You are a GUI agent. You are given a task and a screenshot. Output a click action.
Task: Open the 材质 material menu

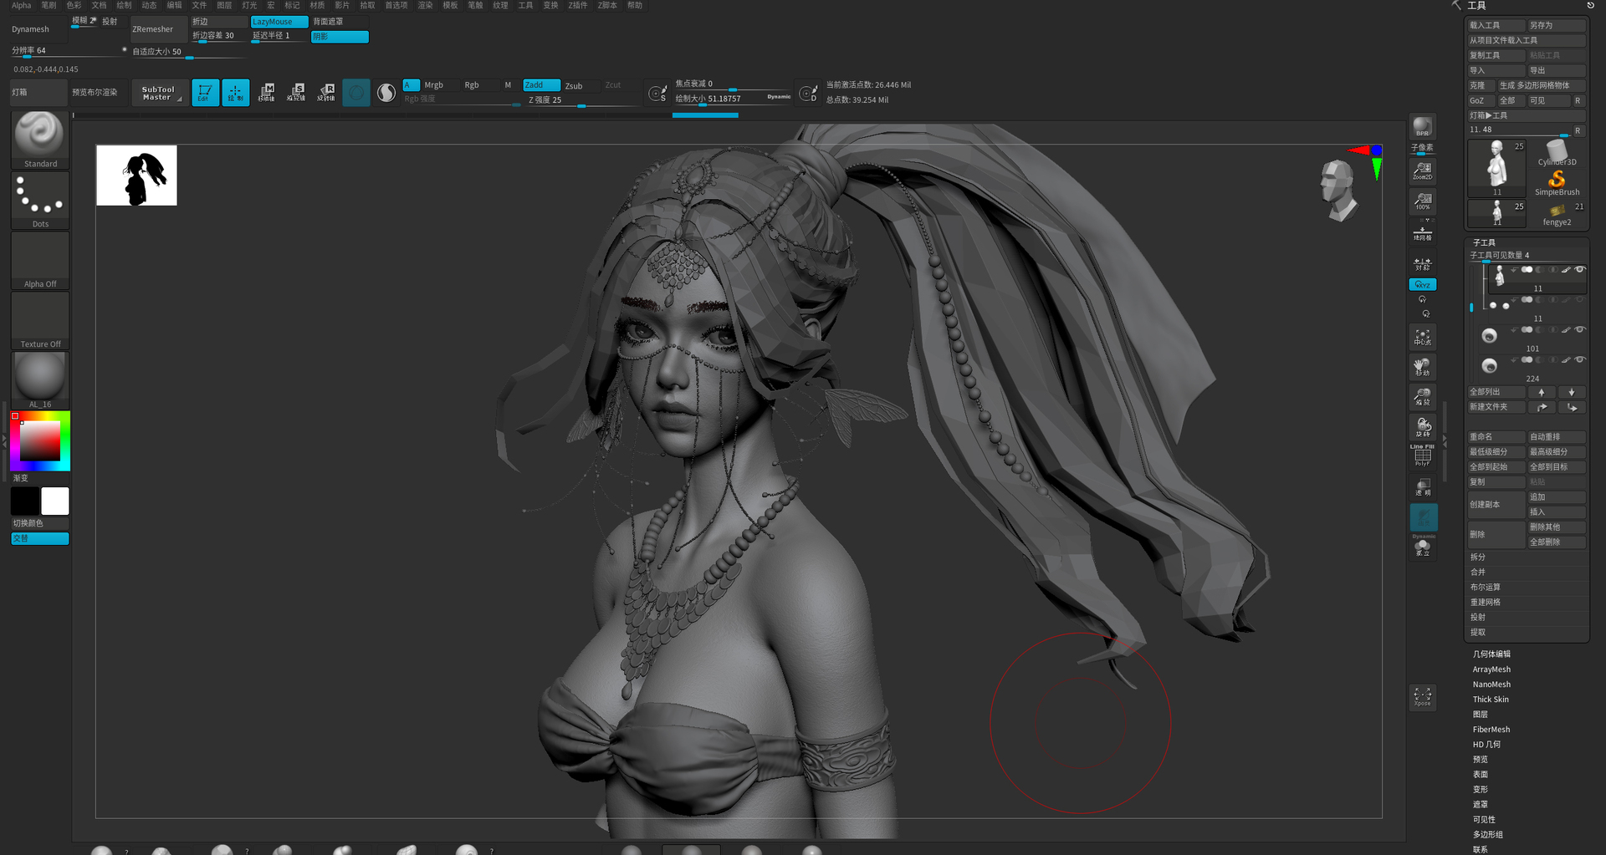317,5
